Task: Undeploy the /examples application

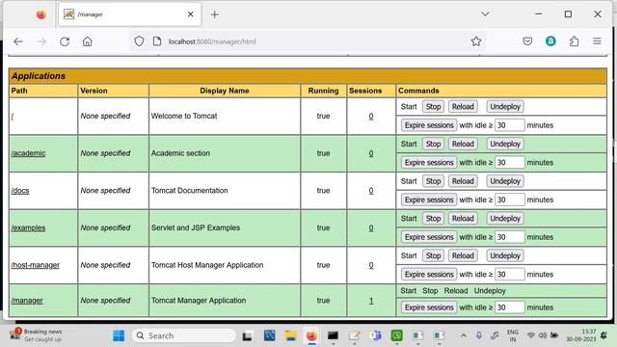Action: (x=505, y=219)
